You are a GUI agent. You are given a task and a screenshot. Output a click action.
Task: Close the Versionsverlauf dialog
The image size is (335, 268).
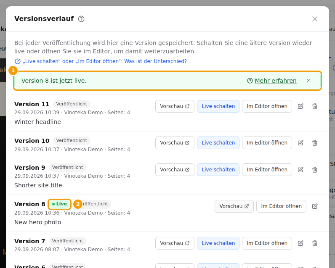314,19
